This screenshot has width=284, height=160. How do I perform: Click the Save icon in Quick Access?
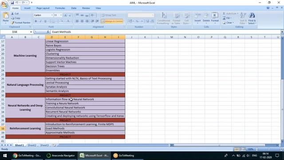pyautogui.click(x=12, y=3)
